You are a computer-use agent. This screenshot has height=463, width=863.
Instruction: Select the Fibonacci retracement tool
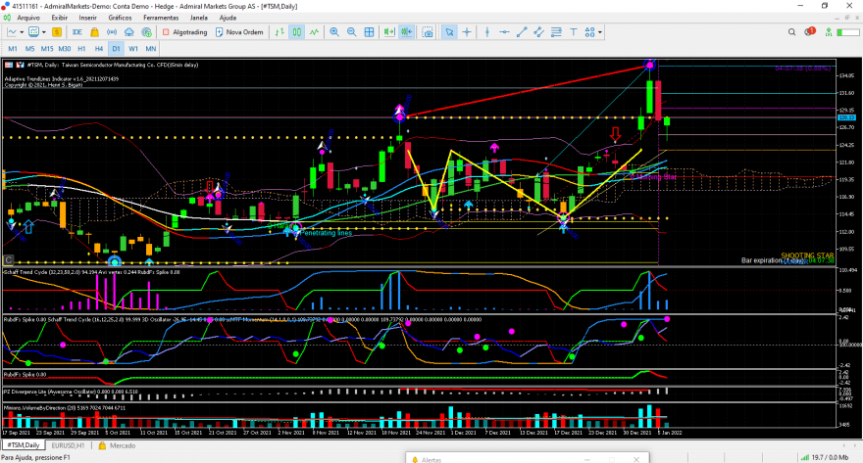pos(555,31)
